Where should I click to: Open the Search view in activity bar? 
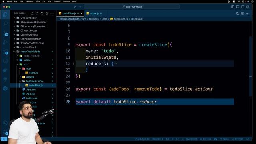5,24
